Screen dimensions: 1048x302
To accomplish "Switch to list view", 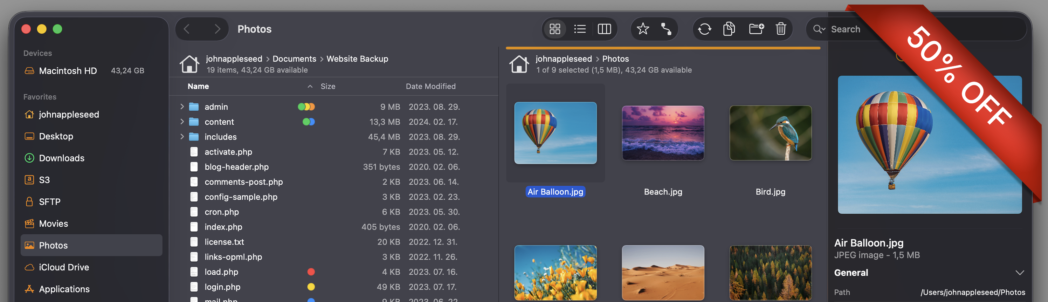I will pos(580,29).
